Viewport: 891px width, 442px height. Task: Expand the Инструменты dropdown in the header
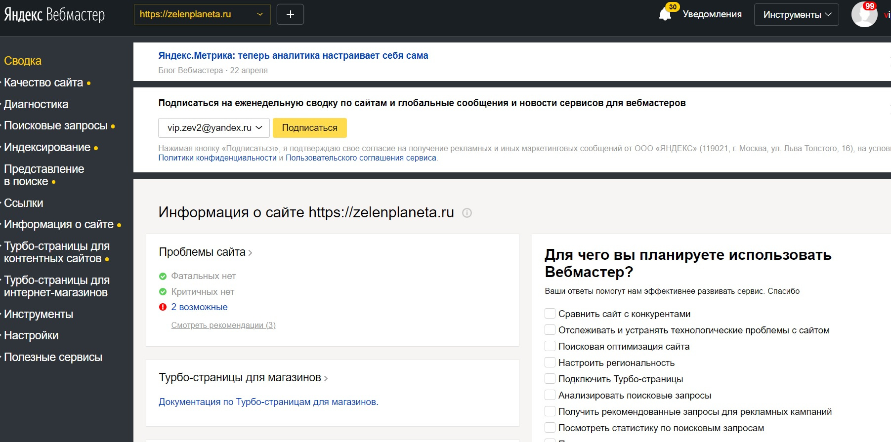[x=796, y=15]
